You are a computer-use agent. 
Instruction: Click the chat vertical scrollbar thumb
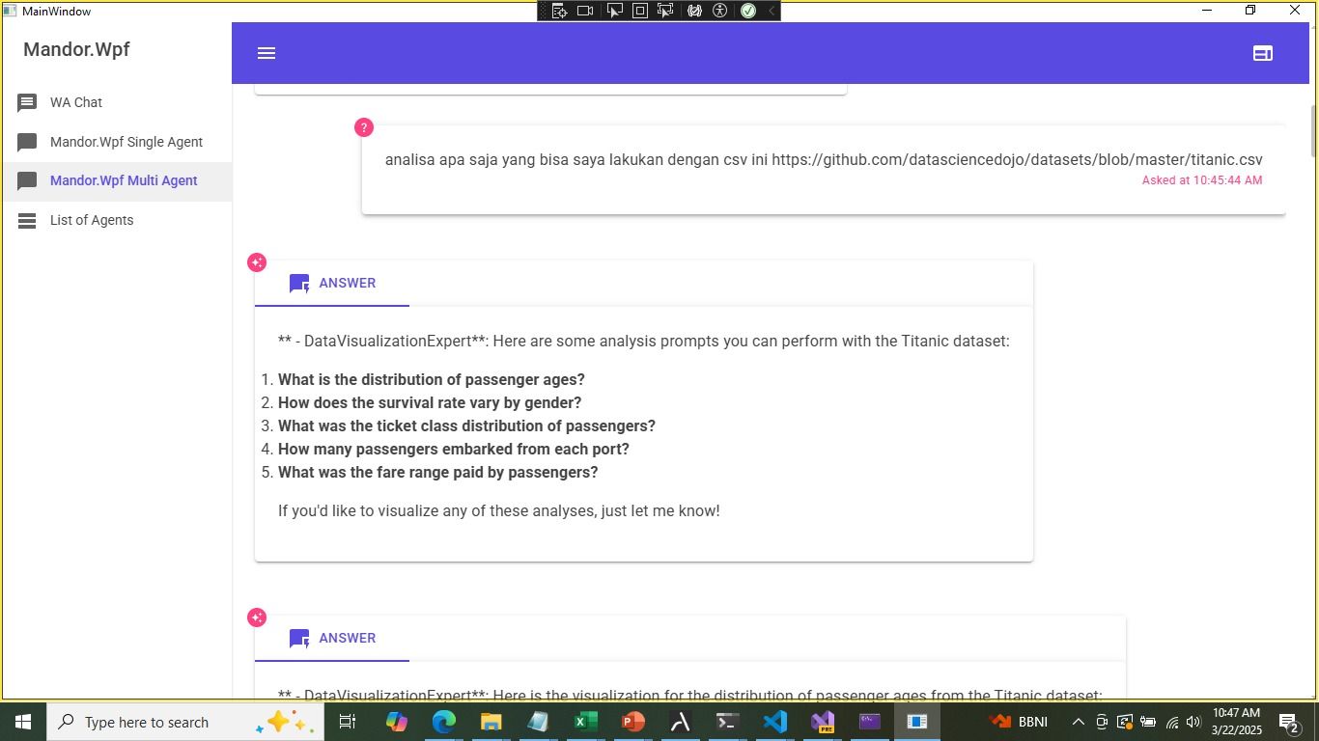coord(1313,130)
